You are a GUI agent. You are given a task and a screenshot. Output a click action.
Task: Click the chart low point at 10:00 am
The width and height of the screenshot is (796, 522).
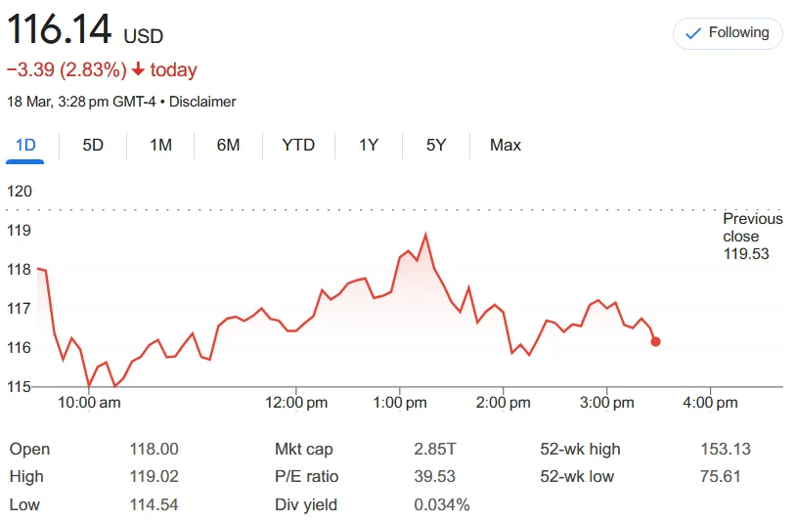point(89,385)
